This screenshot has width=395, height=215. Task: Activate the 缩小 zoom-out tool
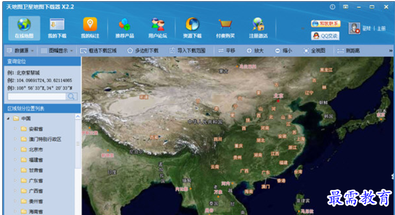pos(284,51)
